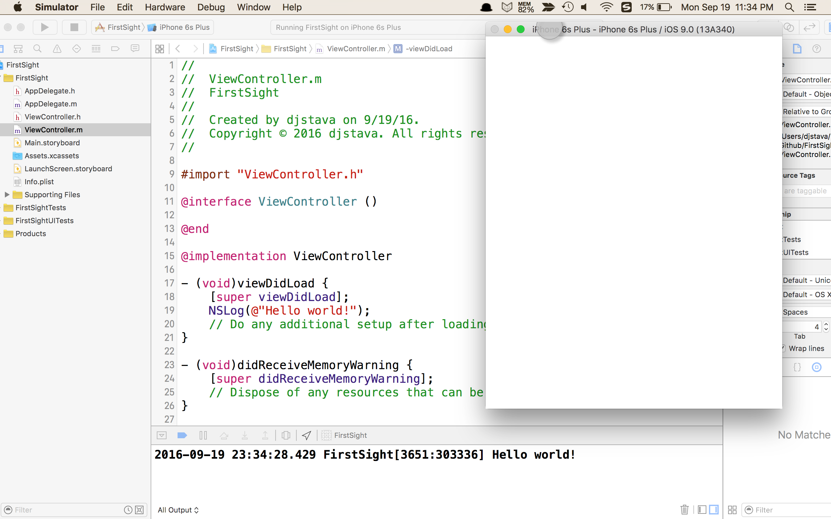Open the Debug View Hierarchy button
Viewport: 831px width, 519px height.
[x=286, y=435]
